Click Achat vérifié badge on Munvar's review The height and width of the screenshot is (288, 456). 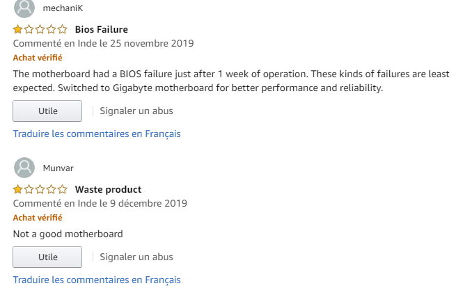point(37,218)
